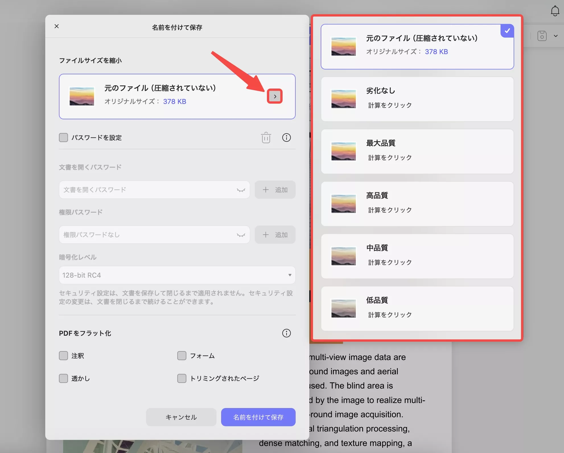Click the 中品質 option thumbnail image

343,255
